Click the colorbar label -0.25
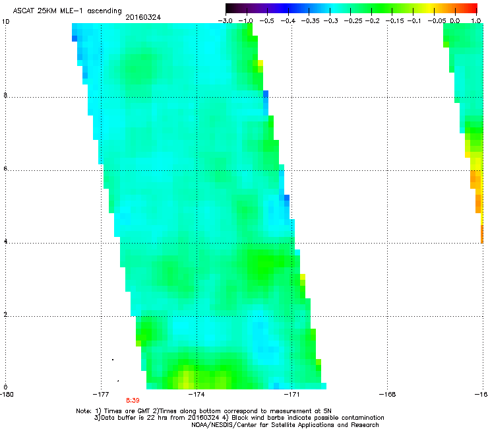 click(x=353, y=21)
